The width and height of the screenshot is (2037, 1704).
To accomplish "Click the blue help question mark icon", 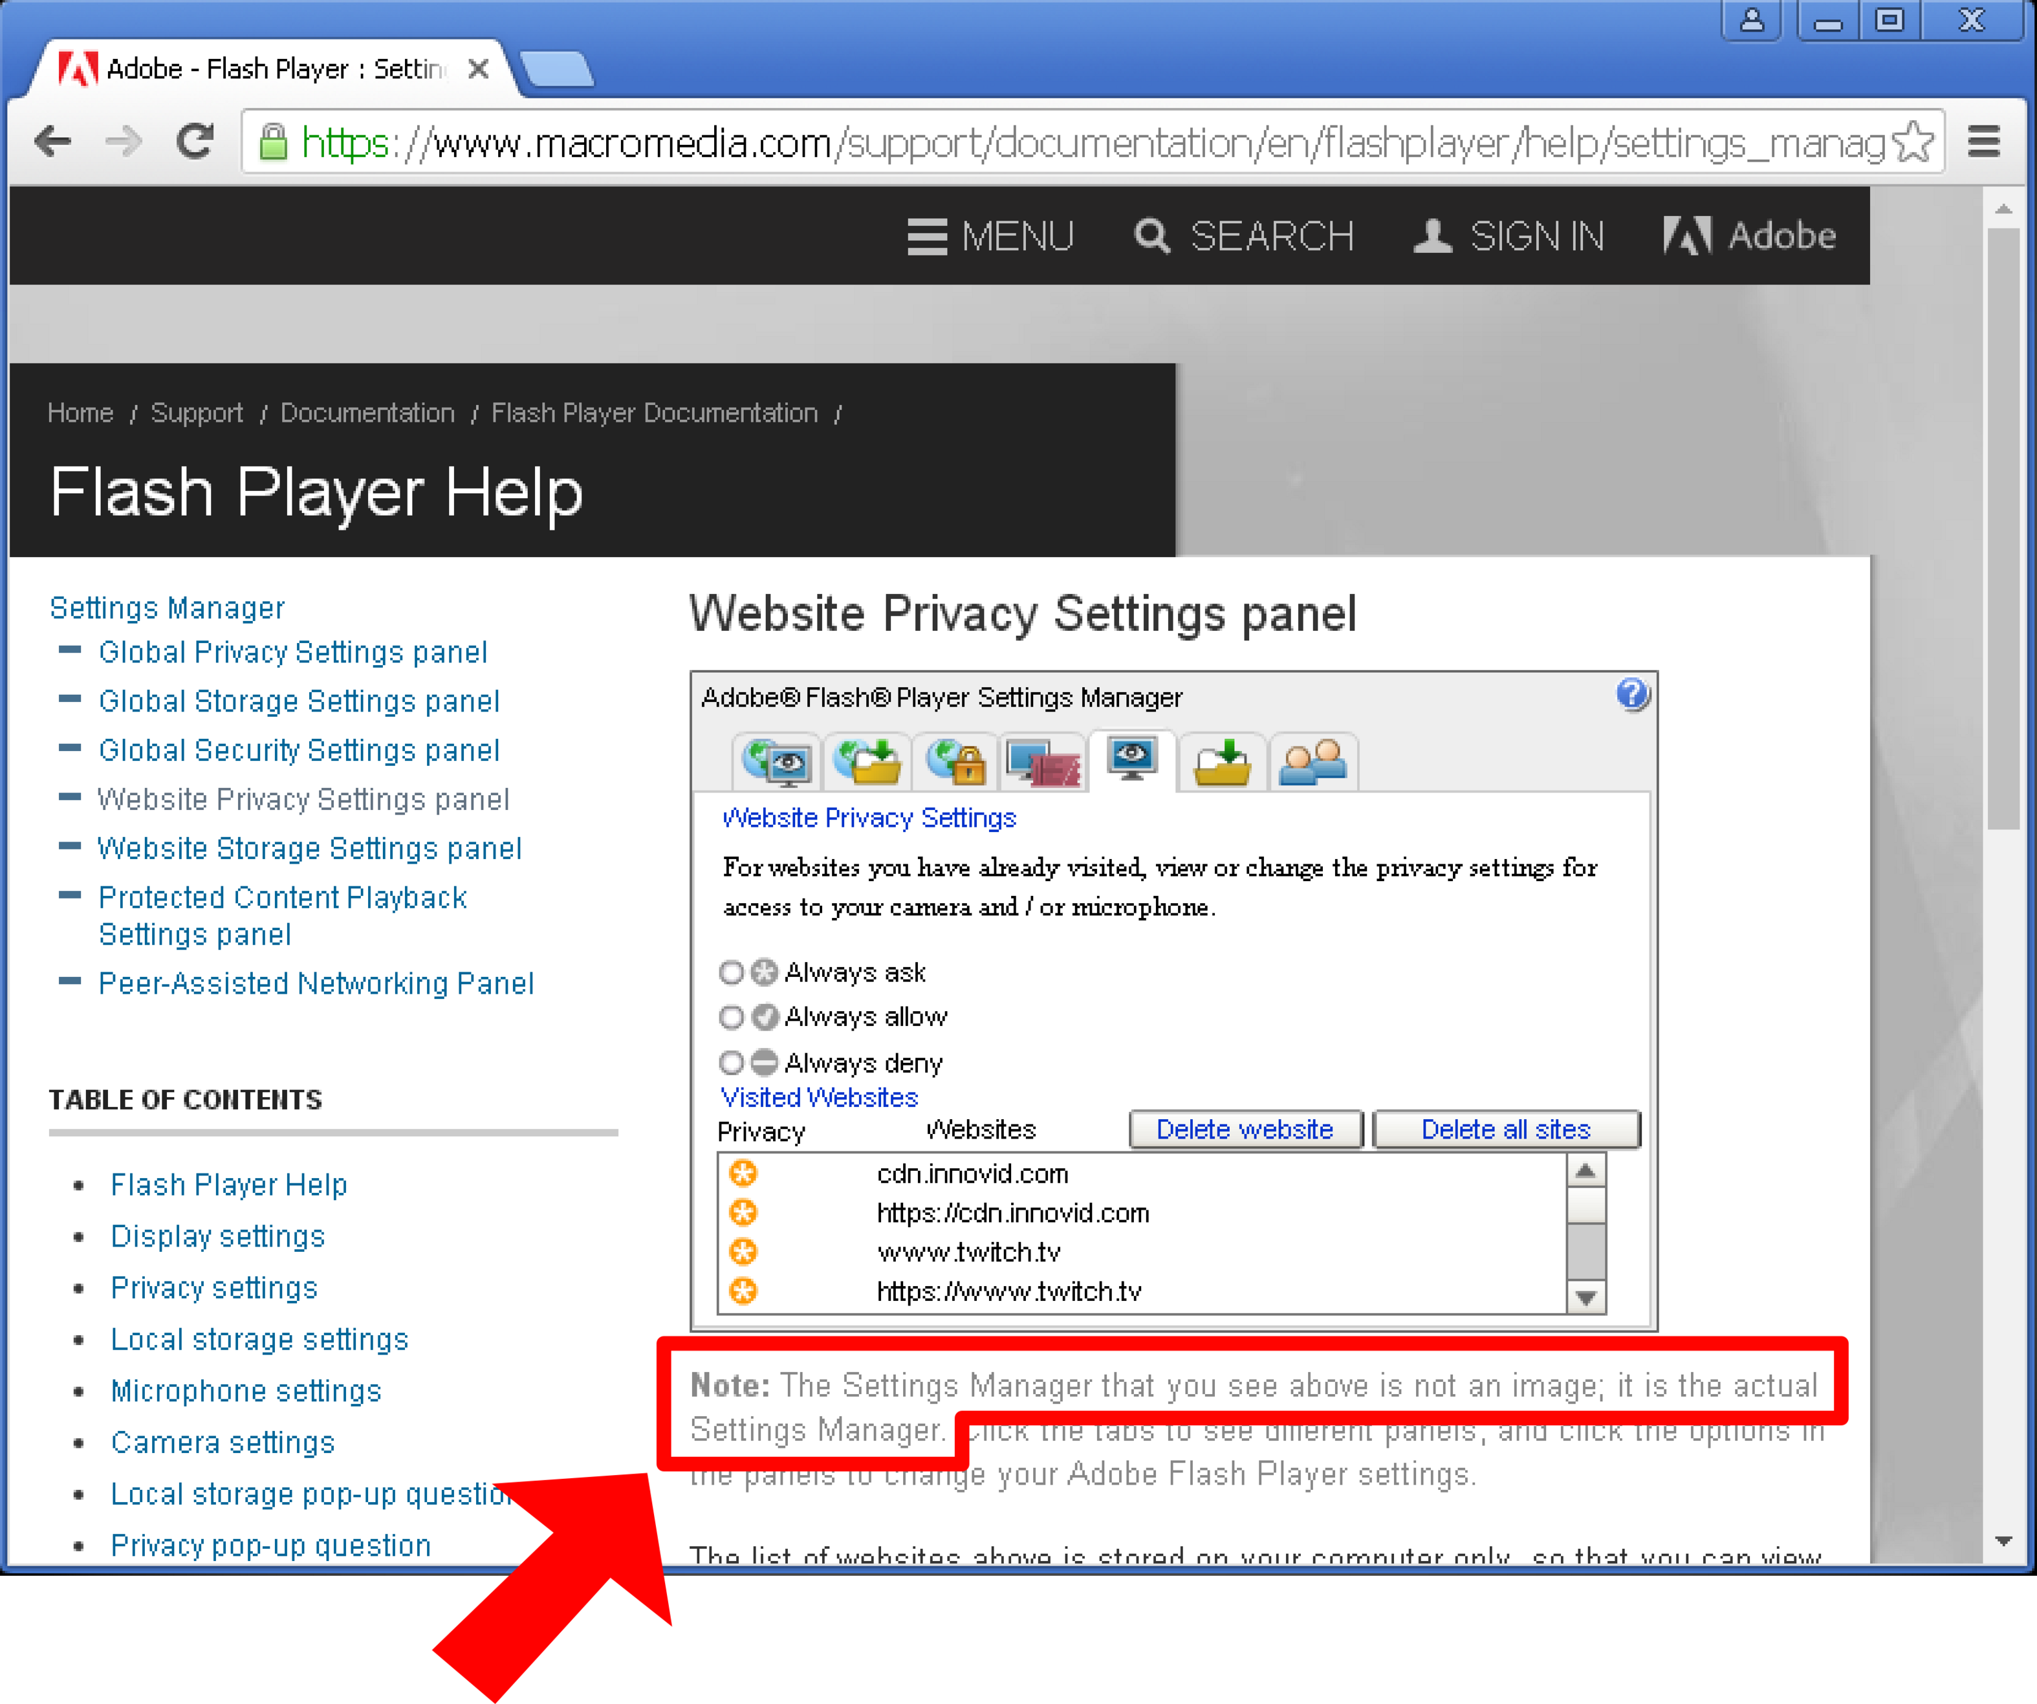I will 1633,694.
